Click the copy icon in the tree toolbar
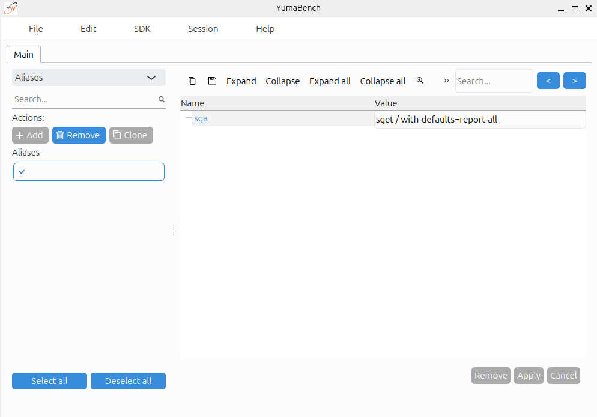The image size is (597, 417). (192, 81)
